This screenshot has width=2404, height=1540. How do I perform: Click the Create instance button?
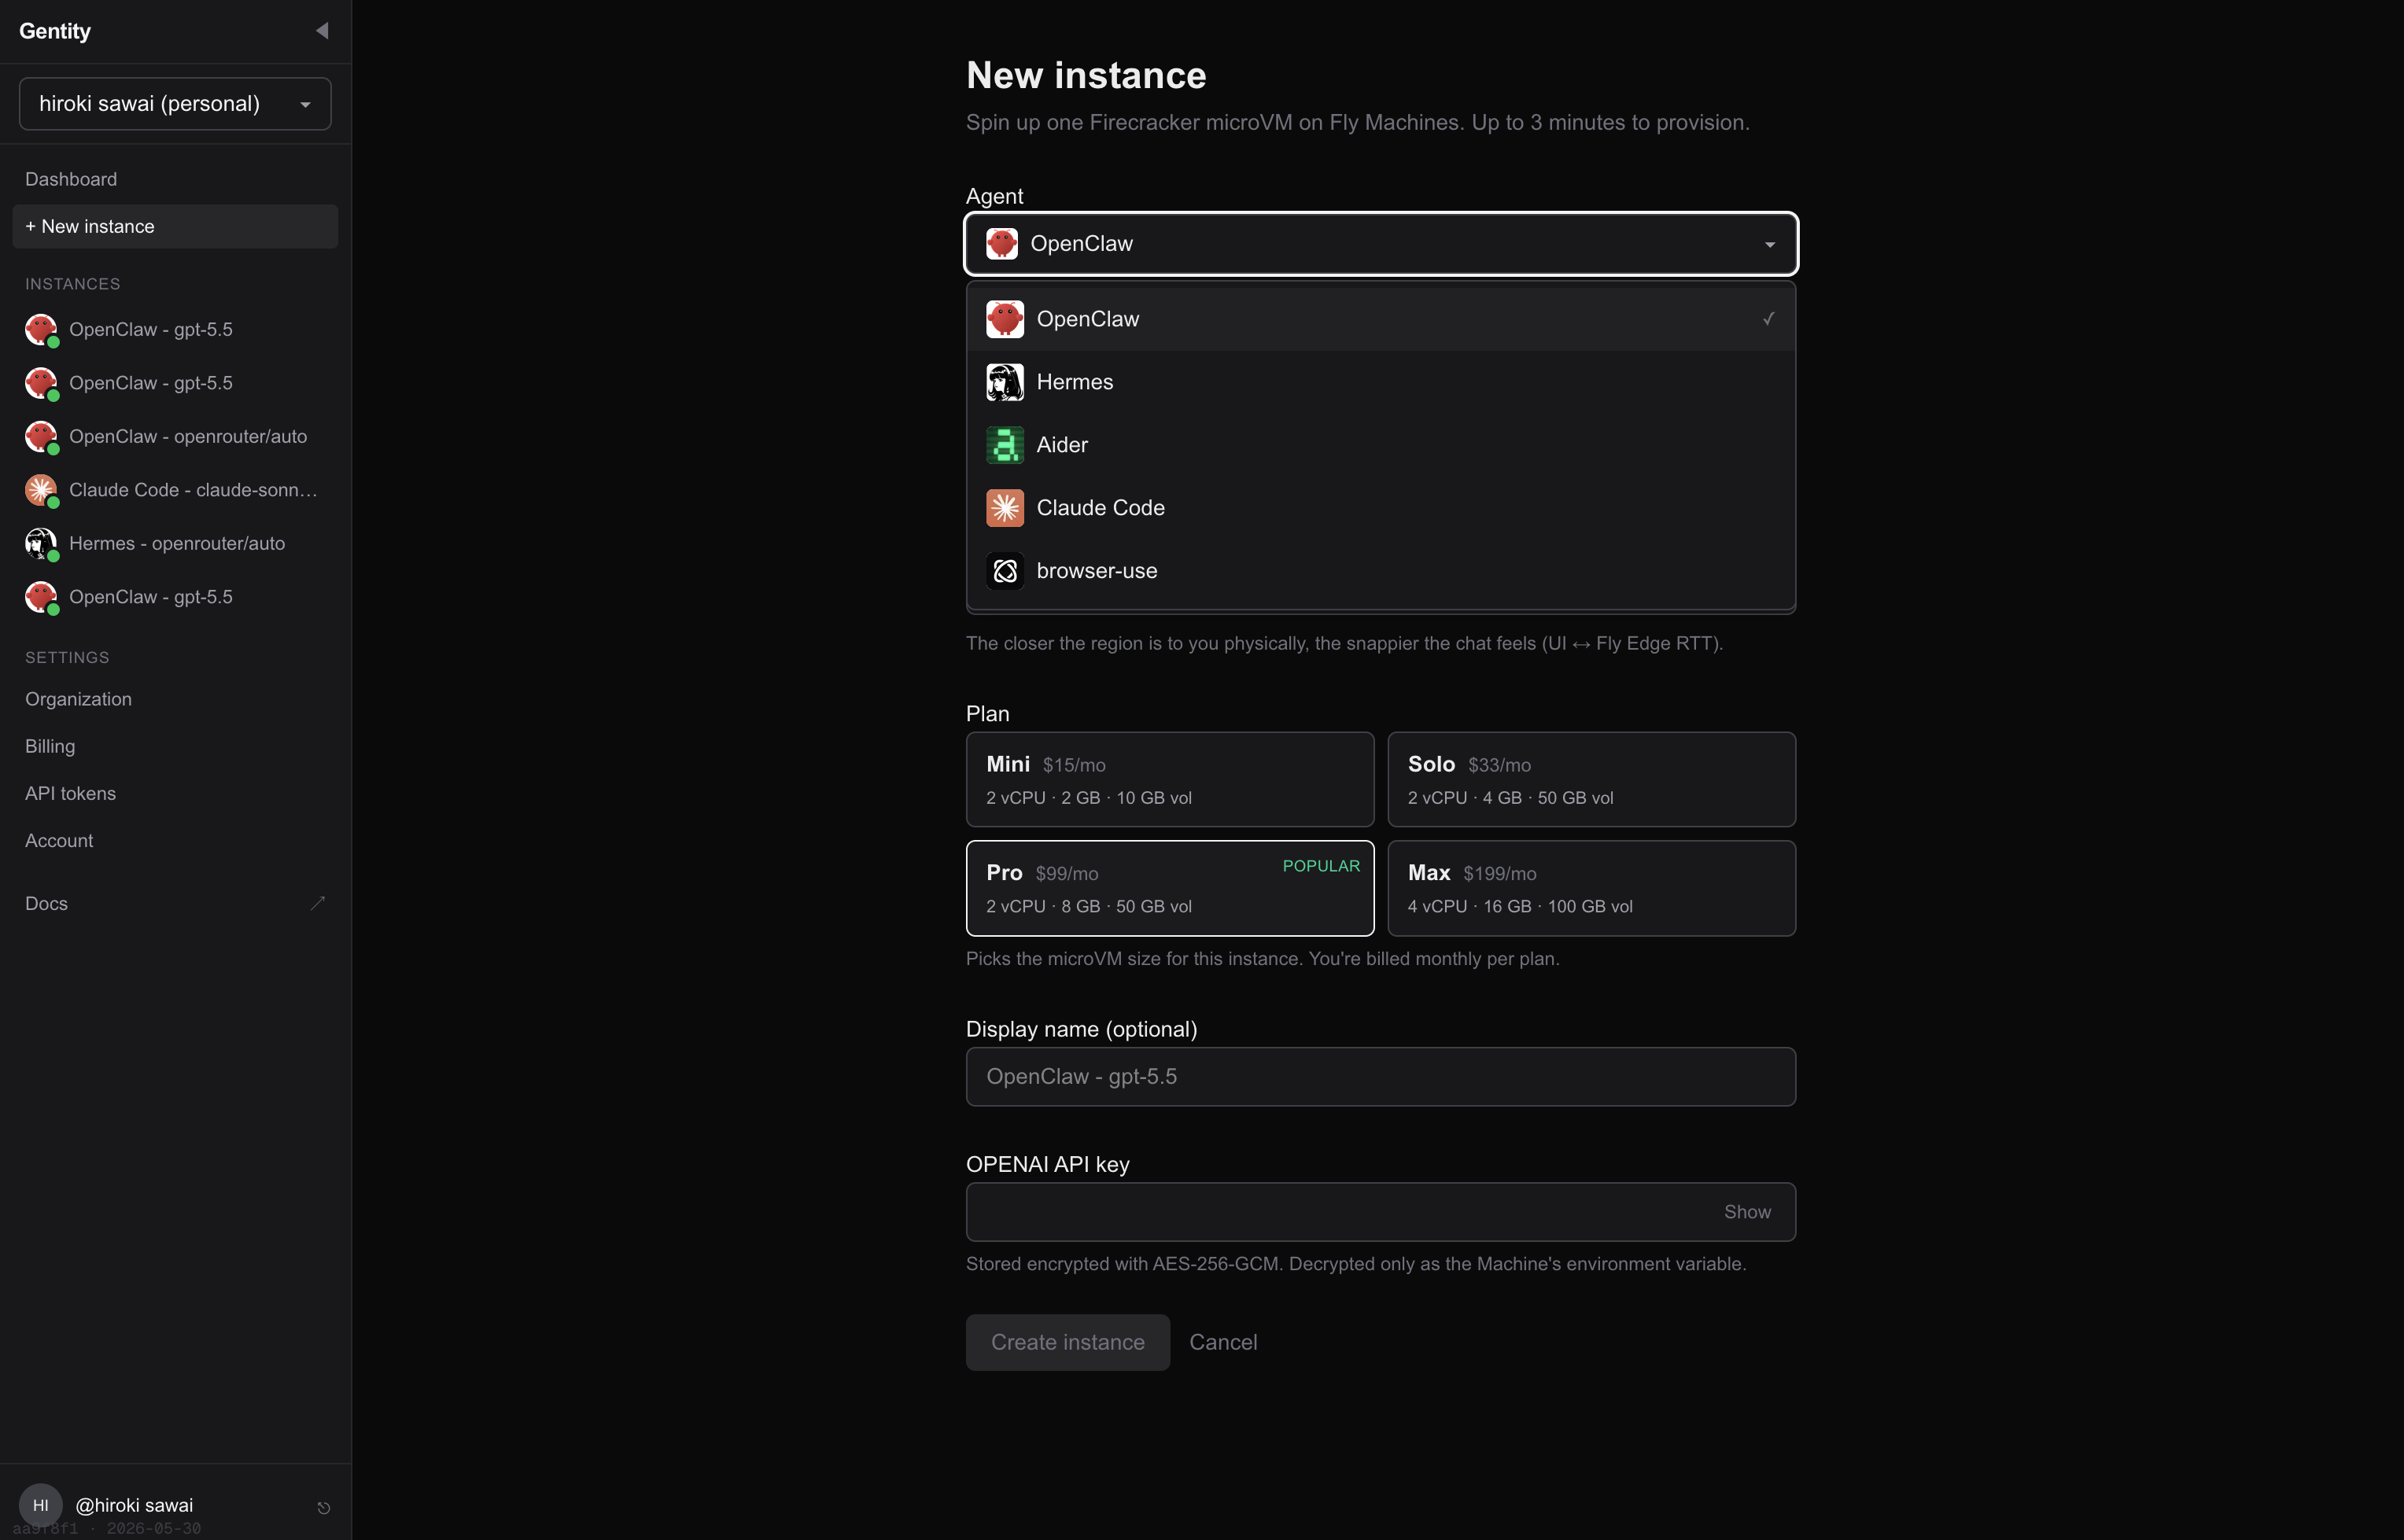[1068, 1342]
